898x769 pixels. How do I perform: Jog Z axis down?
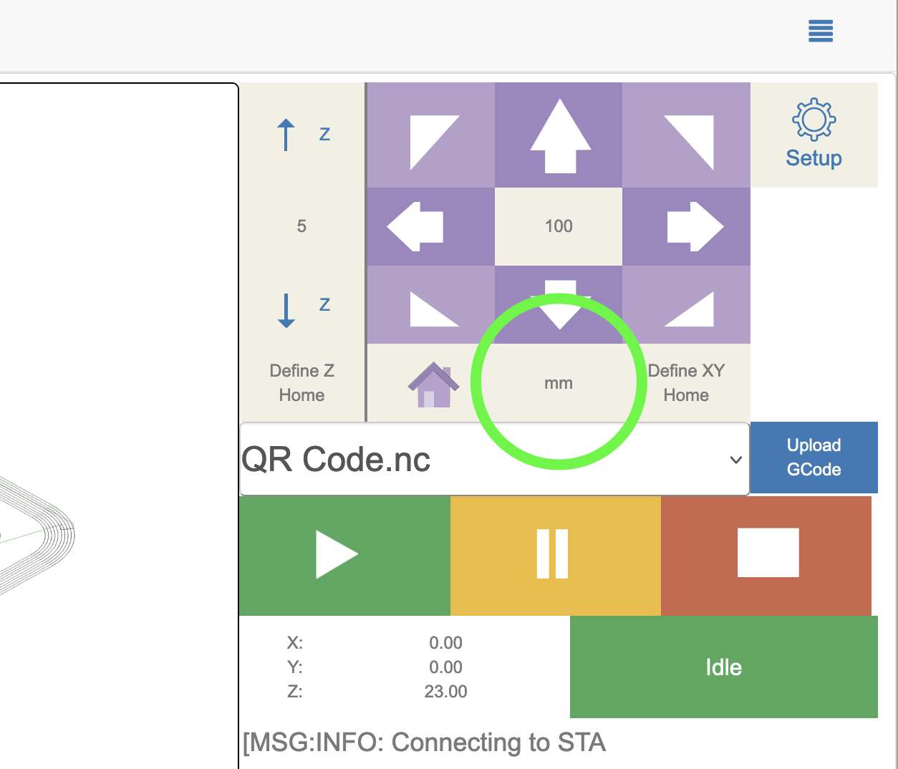pyautogui.click(x=302, y=305)
